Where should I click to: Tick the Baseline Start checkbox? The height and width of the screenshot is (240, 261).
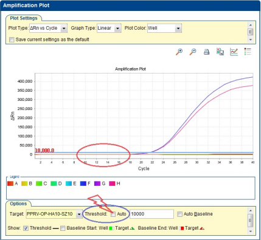click(x=63, y=228)
